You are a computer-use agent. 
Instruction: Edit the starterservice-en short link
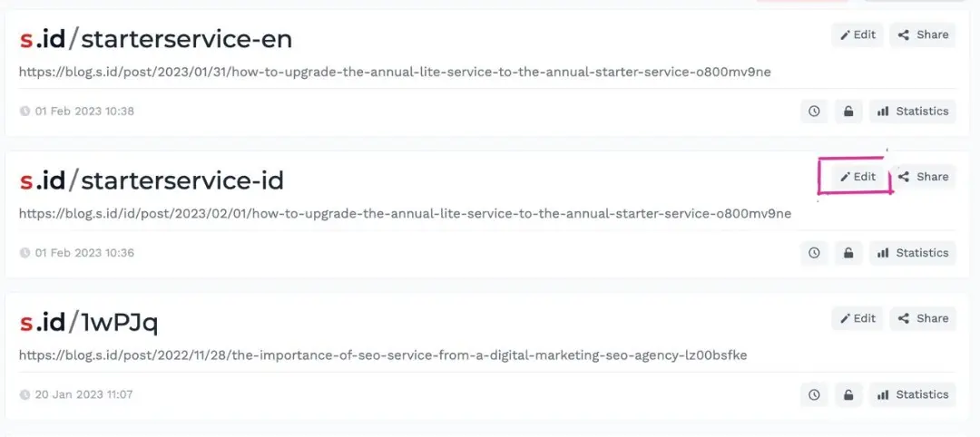click(x=857, y=35)
